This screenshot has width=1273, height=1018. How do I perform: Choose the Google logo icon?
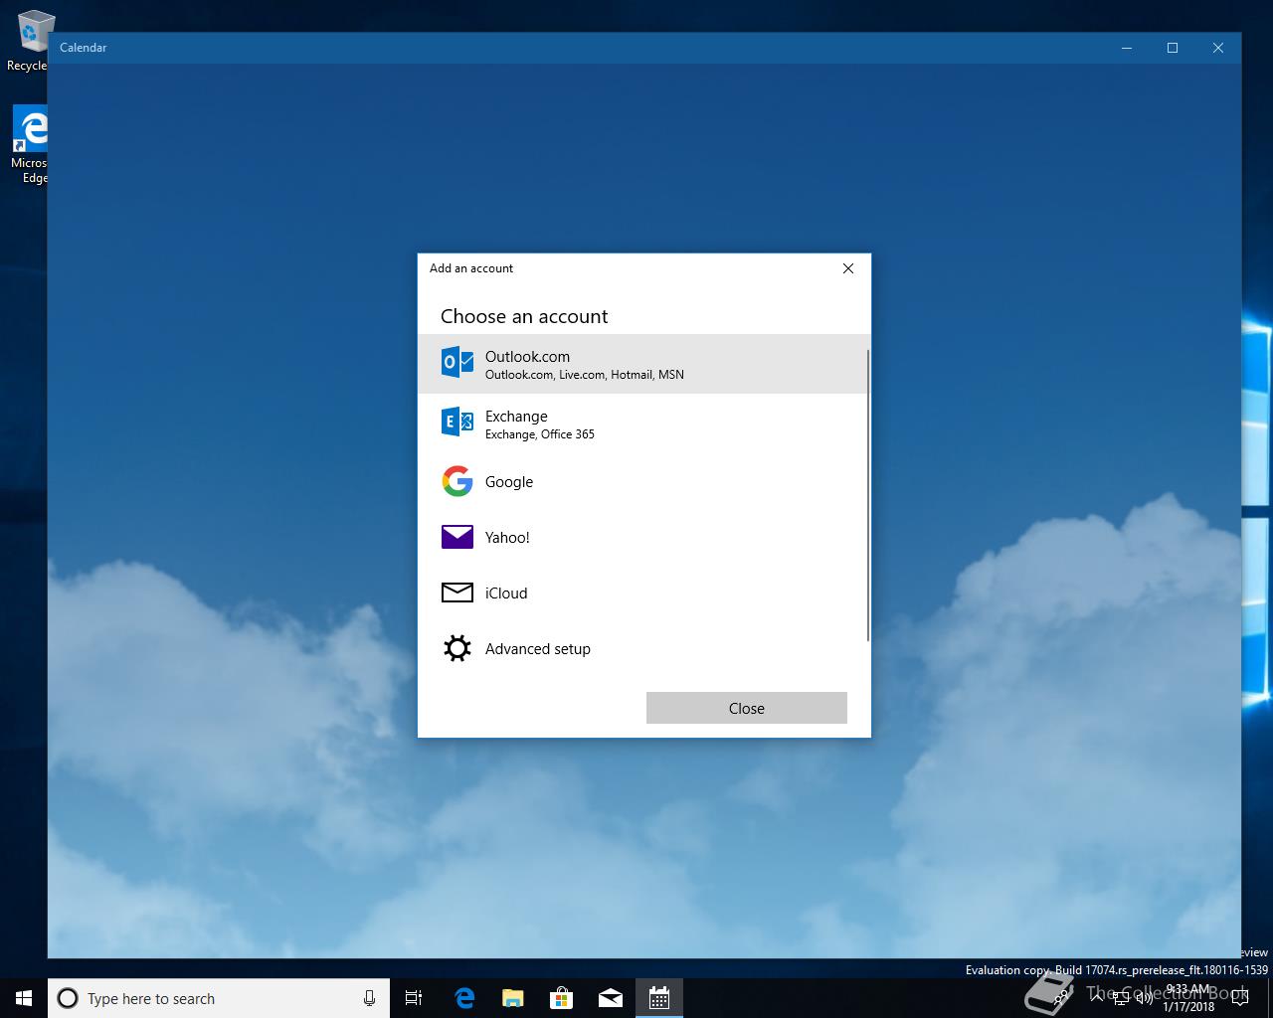pos(457,481)
